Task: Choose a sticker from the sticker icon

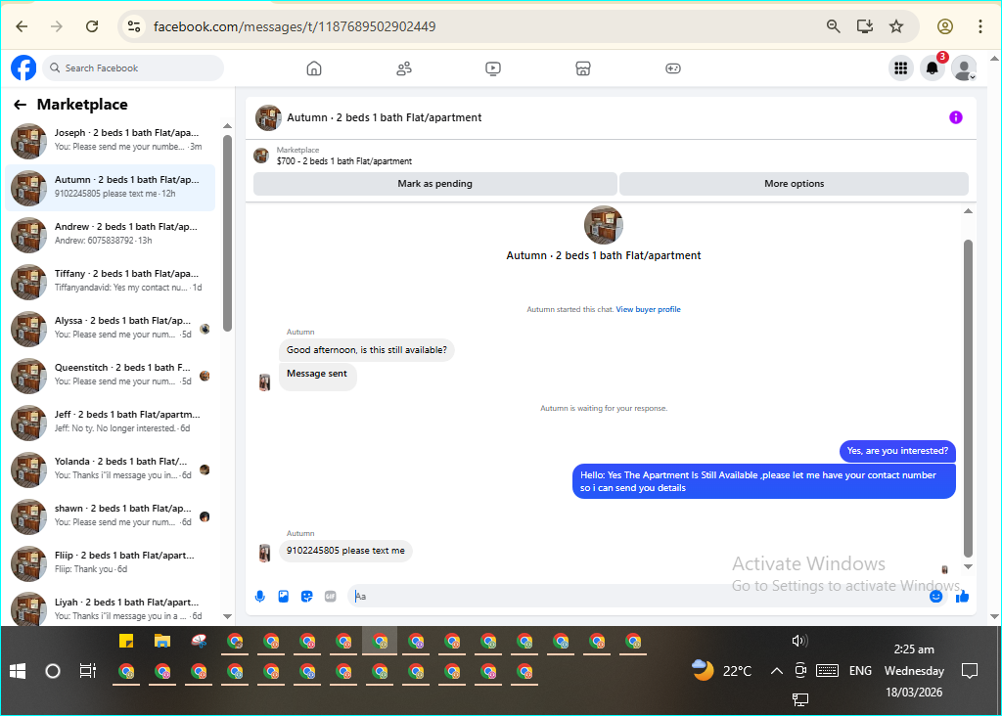Action: 306,597
